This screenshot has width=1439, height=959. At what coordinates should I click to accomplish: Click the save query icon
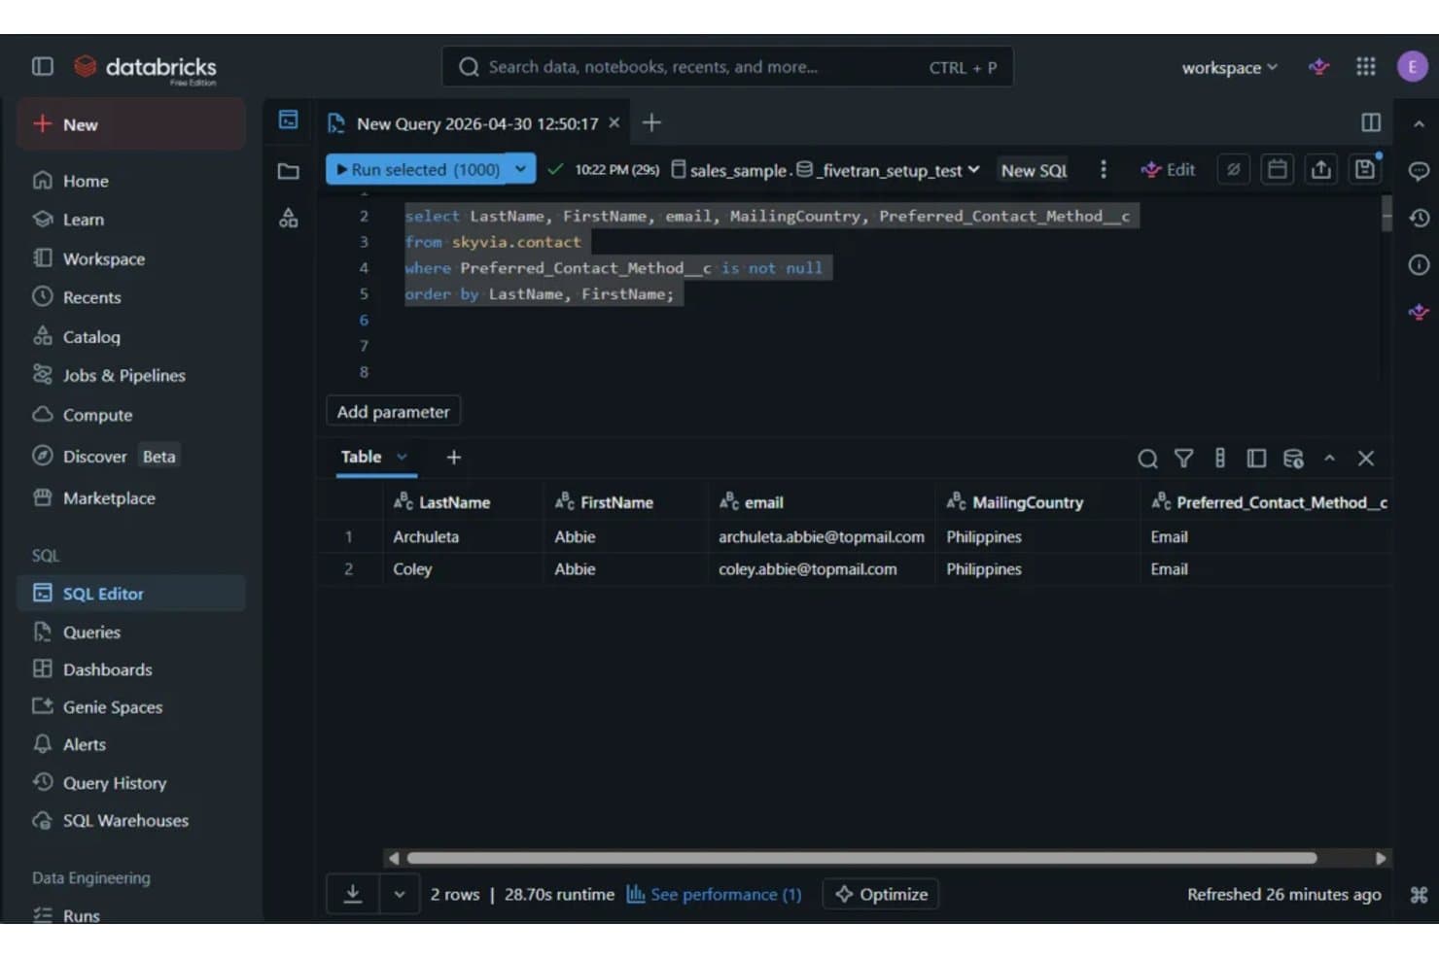point(1365,169)
